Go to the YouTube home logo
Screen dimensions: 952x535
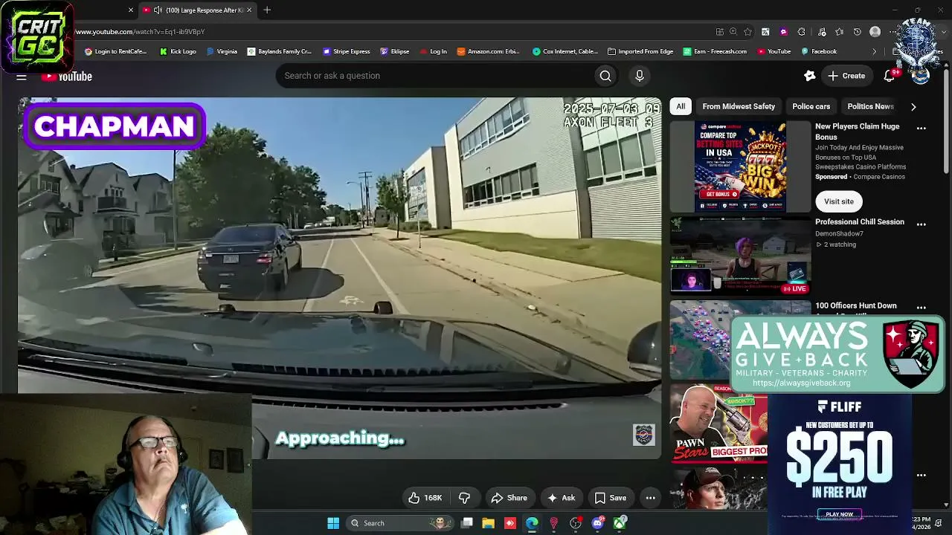coord(67,77)
